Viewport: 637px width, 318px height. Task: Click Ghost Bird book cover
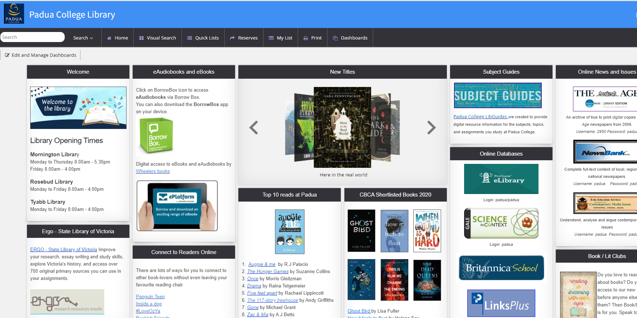point(361,231)
